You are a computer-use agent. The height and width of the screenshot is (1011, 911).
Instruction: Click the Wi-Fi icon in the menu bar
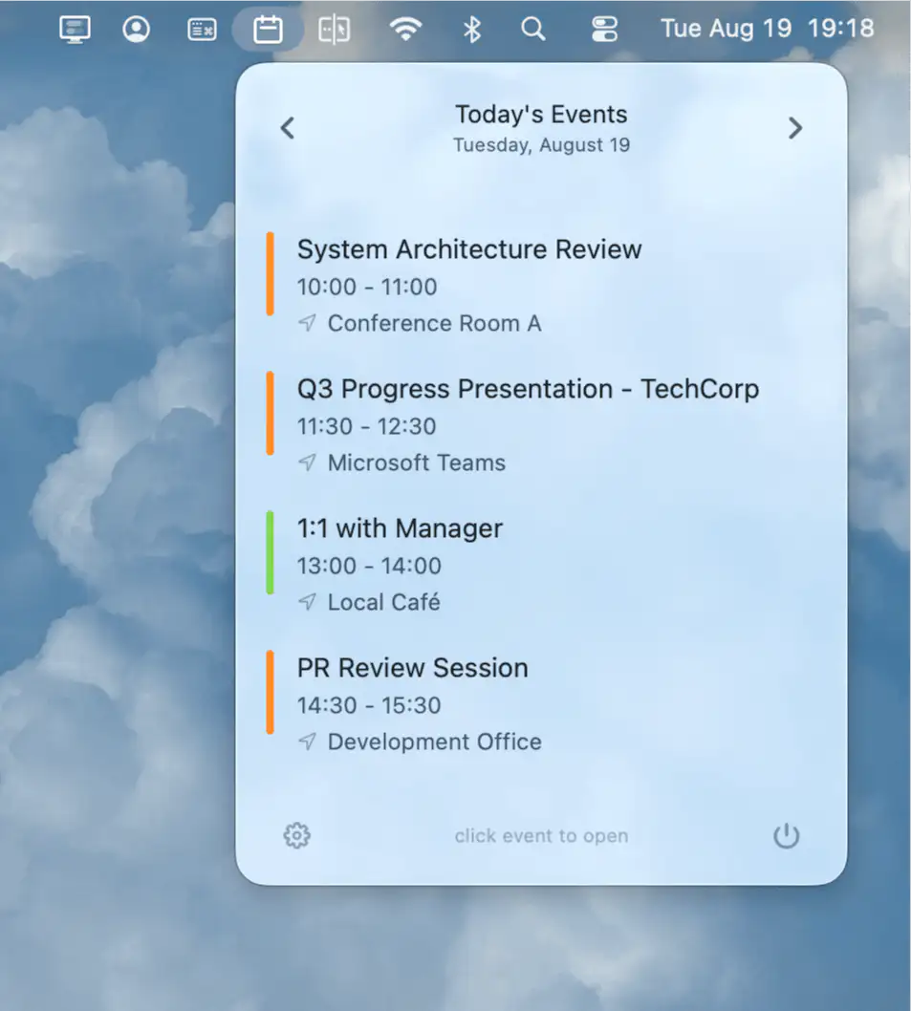tap(406, 29)
